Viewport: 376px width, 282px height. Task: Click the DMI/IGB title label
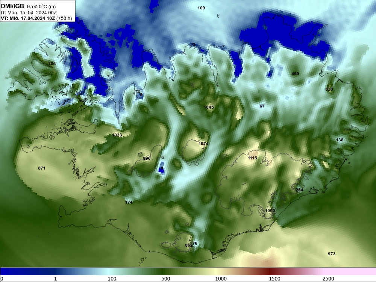(12, 6)
